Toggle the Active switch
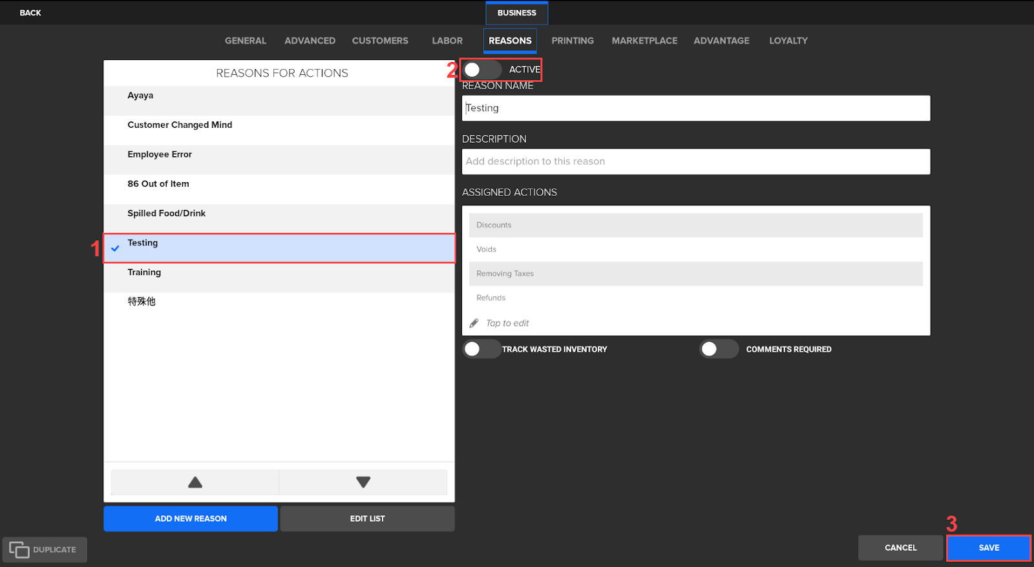1034x567 pixels. coord(481,70)
